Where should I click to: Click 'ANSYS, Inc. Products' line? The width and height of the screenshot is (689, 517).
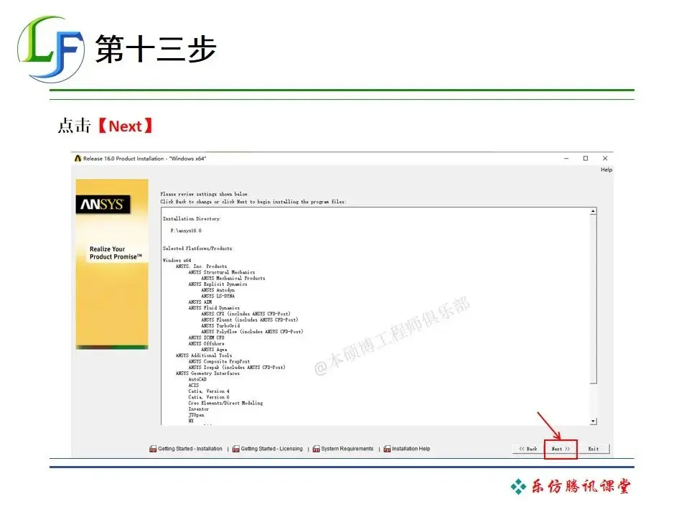[x=201, y=266]
